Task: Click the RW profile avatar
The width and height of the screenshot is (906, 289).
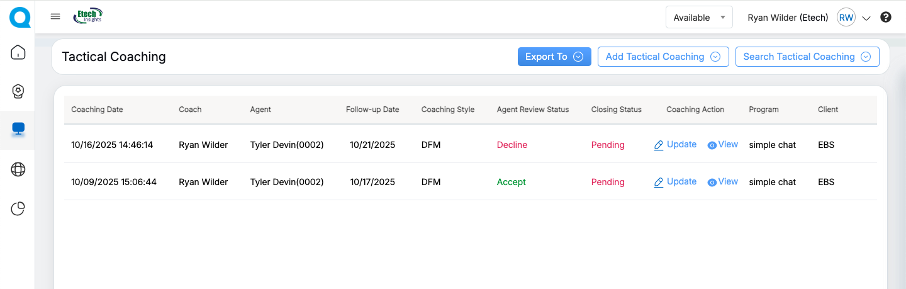Action: 846,18
